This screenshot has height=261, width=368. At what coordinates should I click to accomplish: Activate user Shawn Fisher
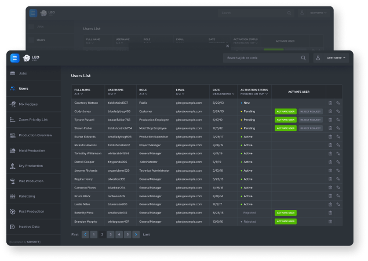(x=286, y=128)
